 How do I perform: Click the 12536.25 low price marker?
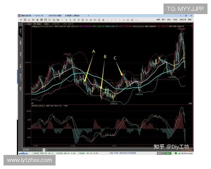click(x=113, y=103)
